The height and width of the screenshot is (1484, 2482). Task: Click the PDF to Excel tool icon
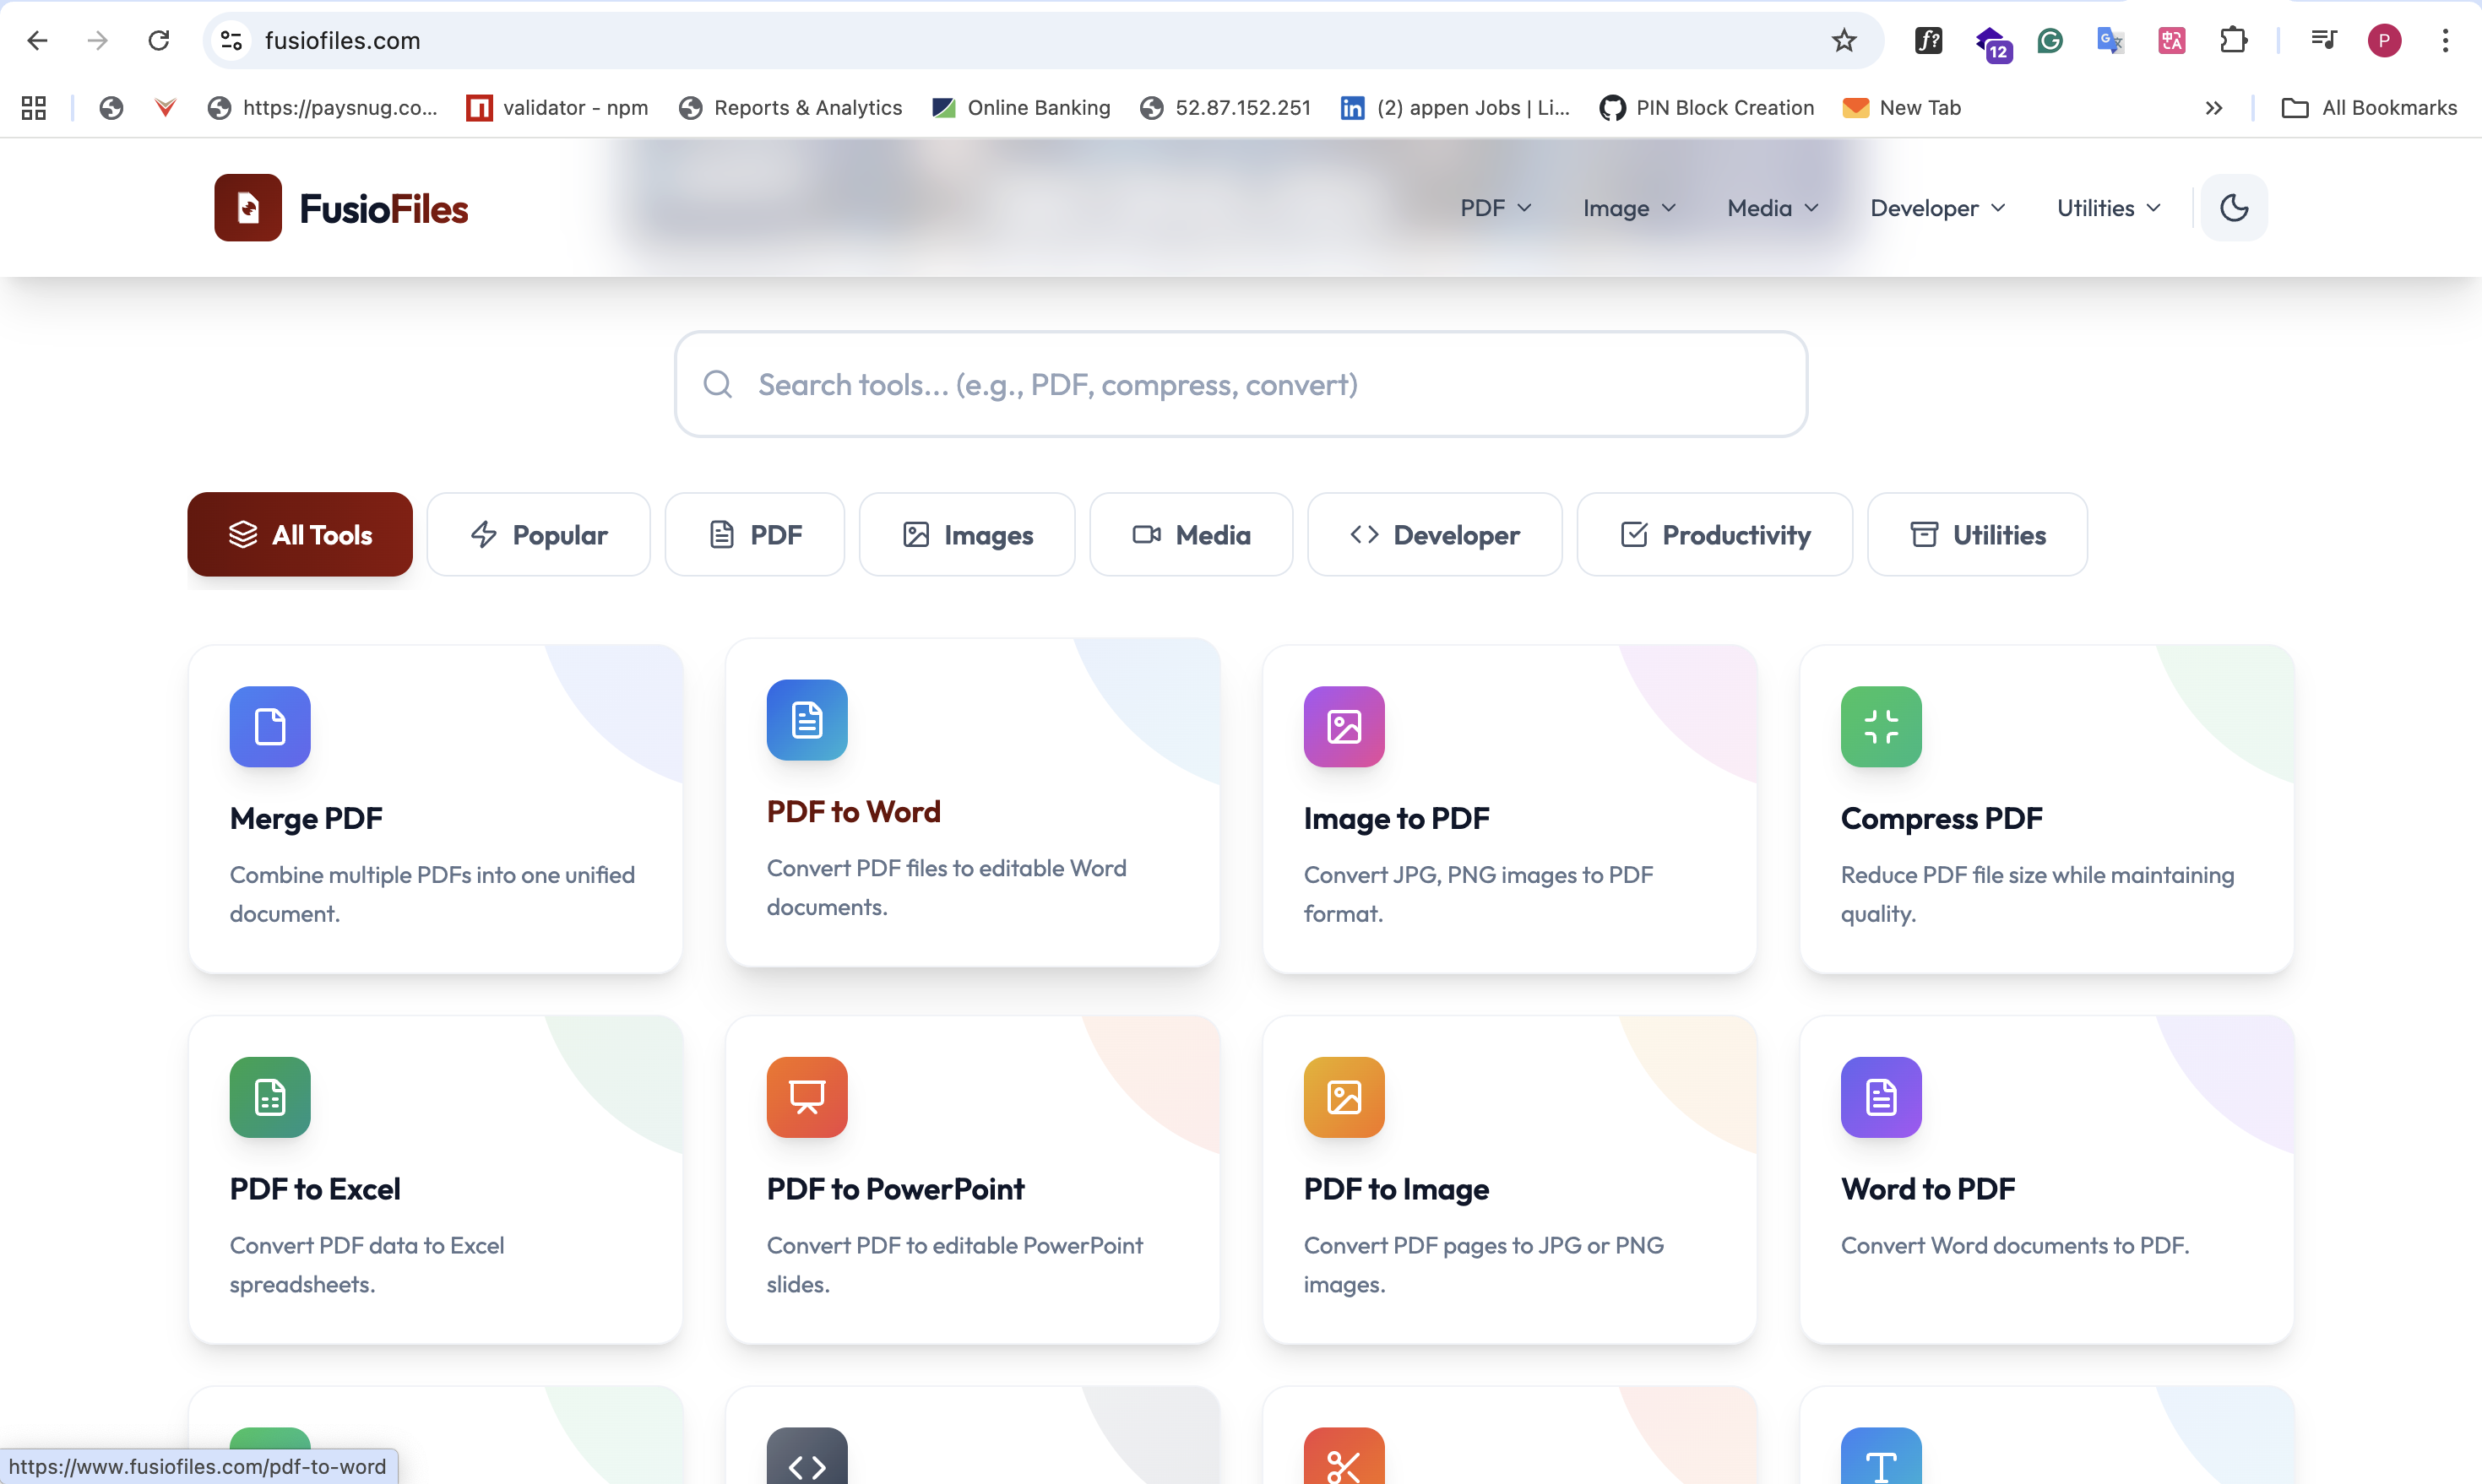tap(269, 1097)
